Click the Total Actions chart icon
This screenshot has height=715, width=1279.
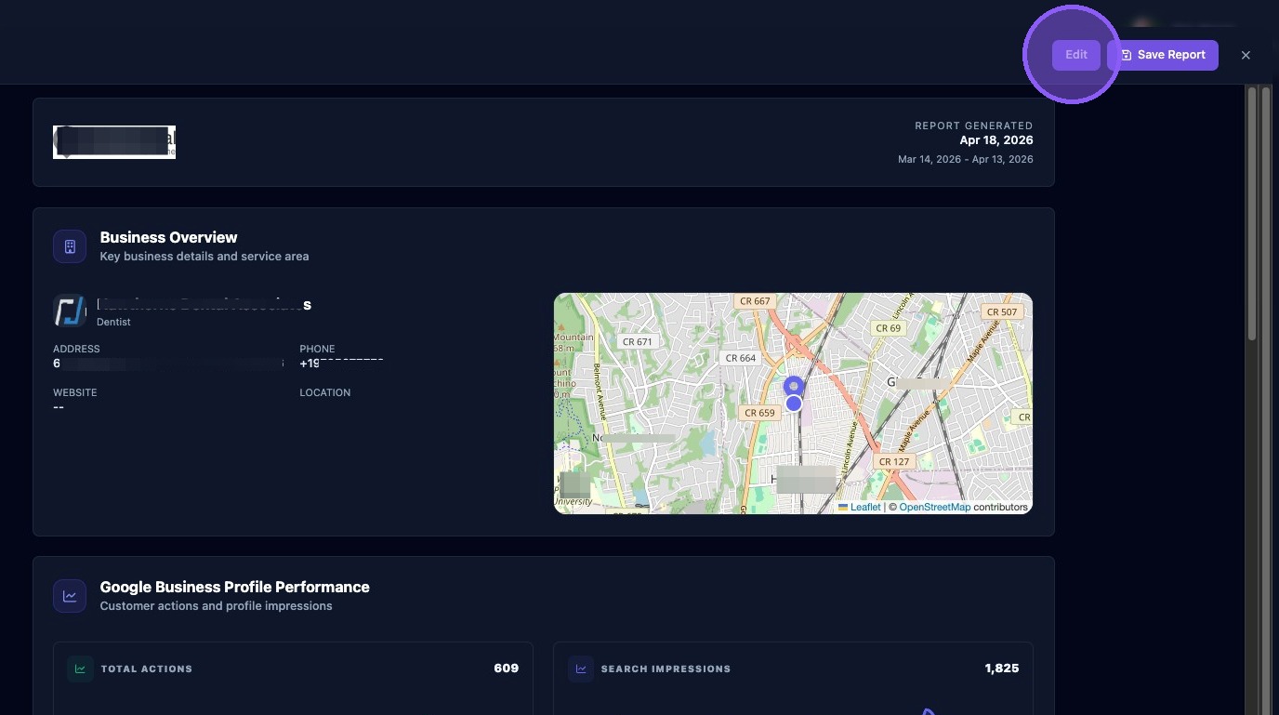80,669
